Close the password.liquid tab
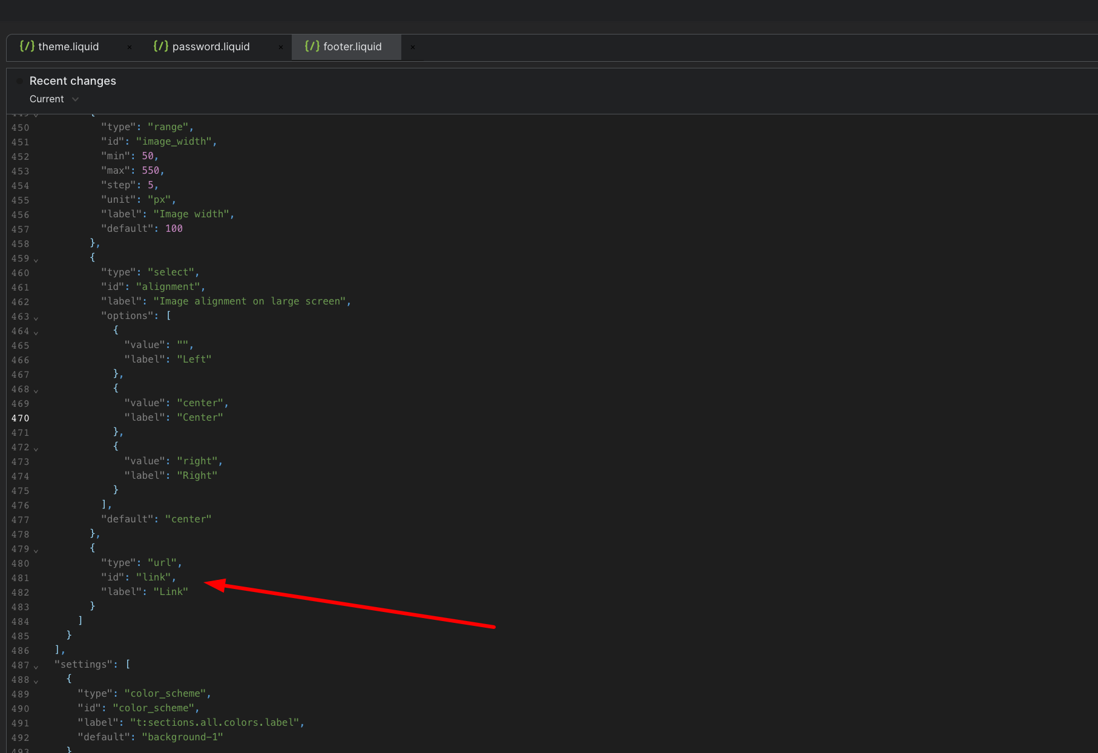The image size is (1098, 753). tap(281, 47)
